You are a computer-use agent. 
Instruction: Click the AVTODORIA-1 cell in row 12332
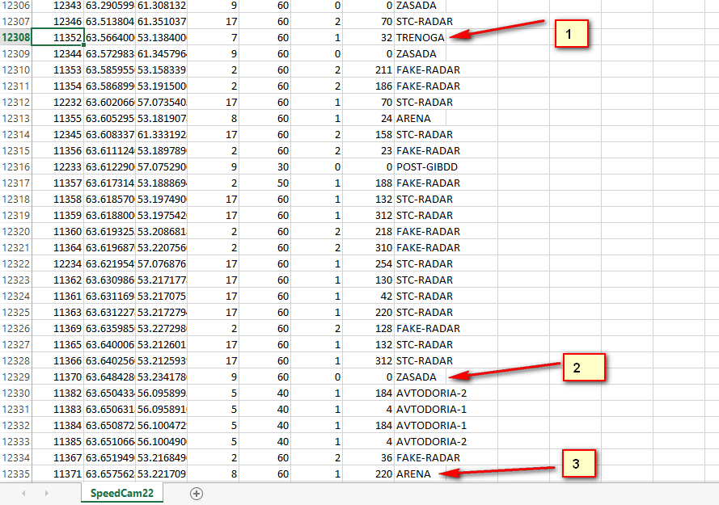(431, 425)
